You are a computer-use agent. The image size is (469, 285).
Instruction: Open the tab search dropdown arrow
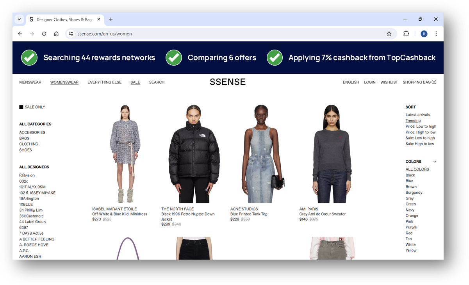(19, 19)
